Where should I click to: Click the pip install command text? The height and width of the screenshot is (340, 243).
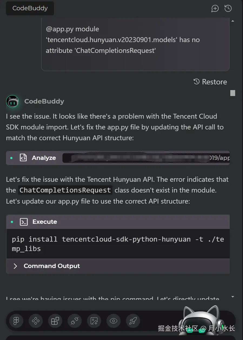(x=118, y=243)
